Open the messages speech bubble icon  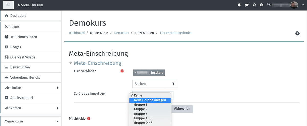click(x=247, y=5)
